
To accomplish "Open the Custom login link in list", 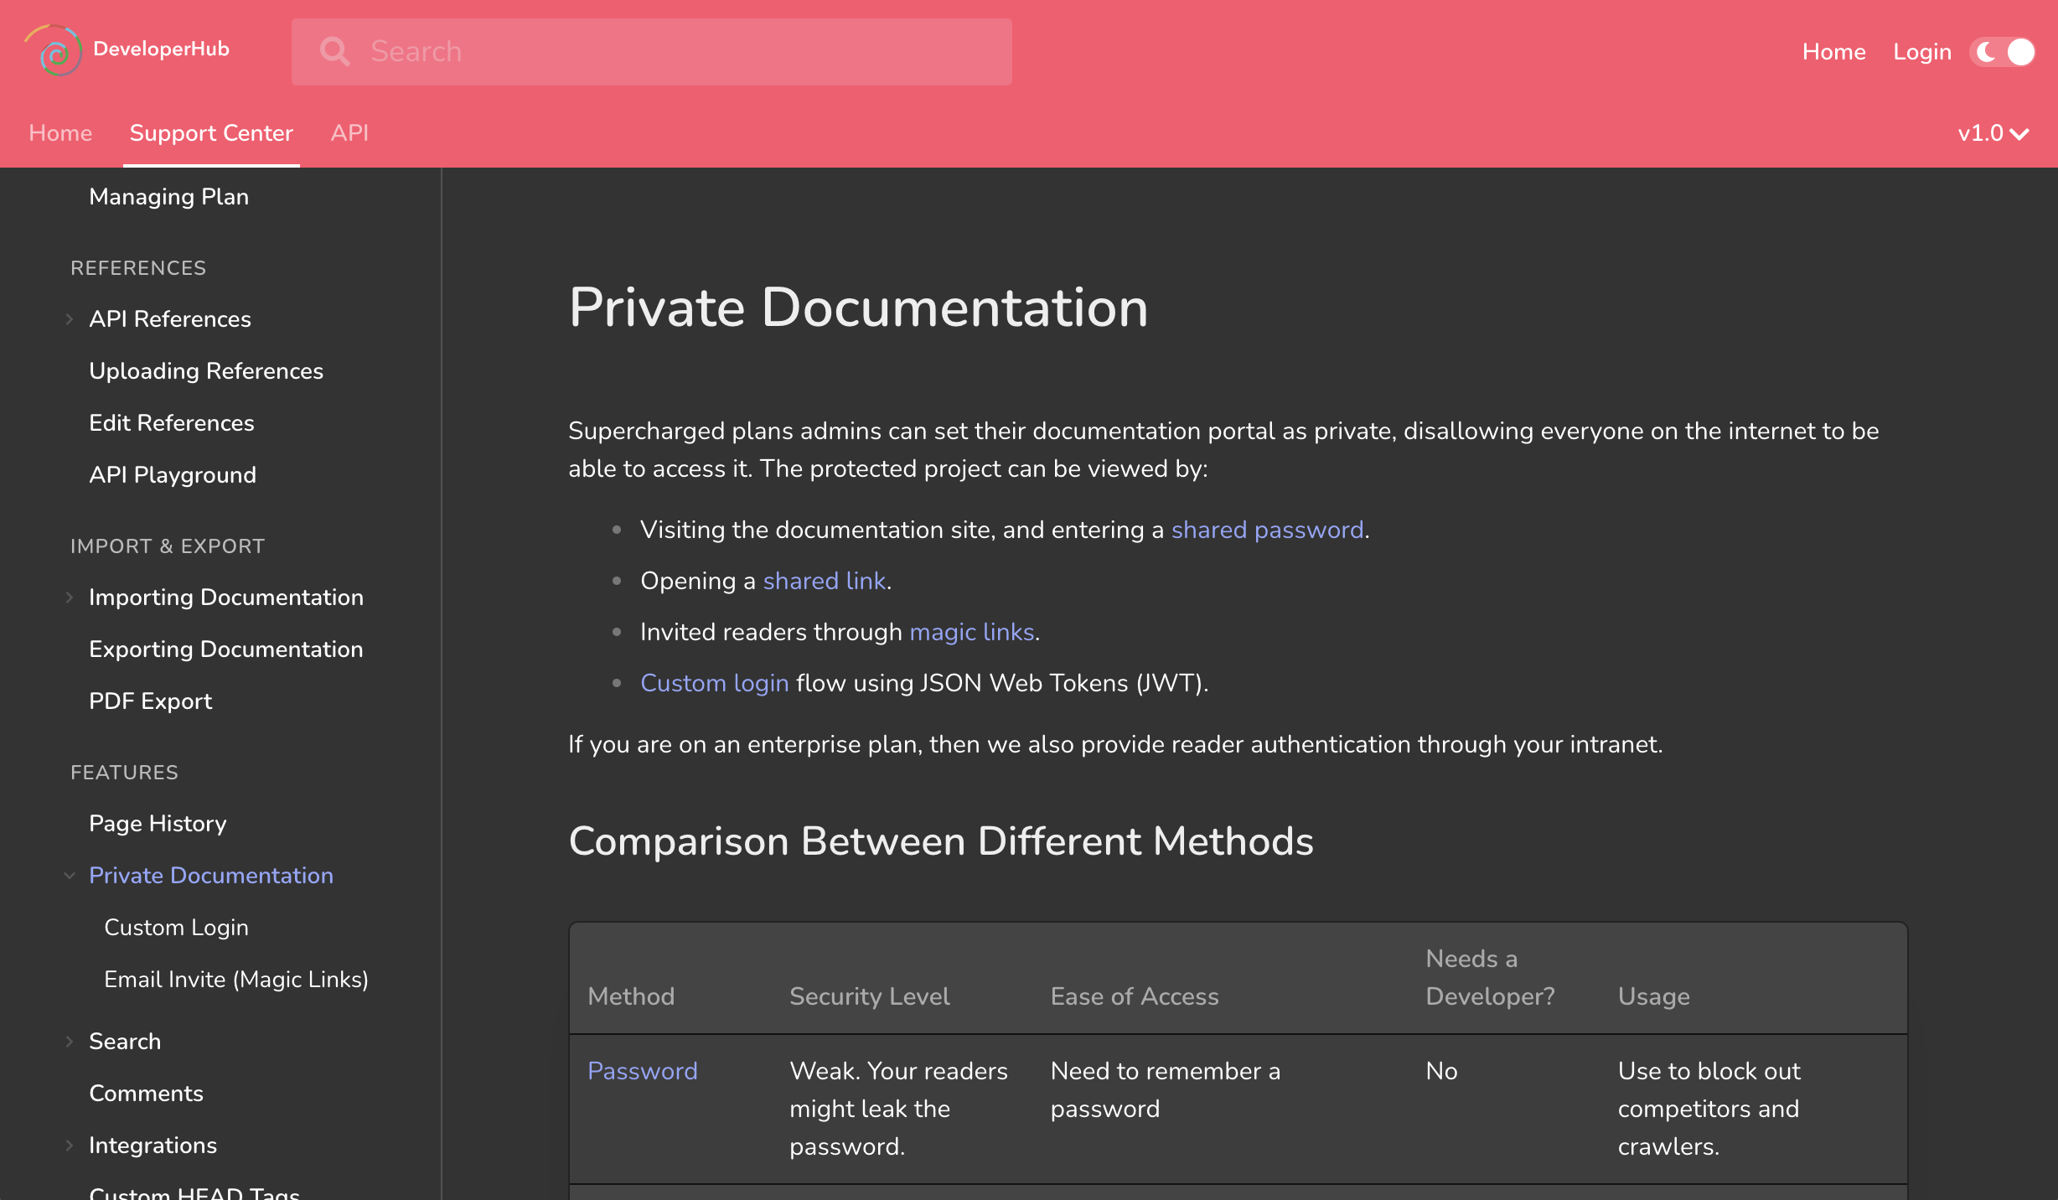I will 714,683.
